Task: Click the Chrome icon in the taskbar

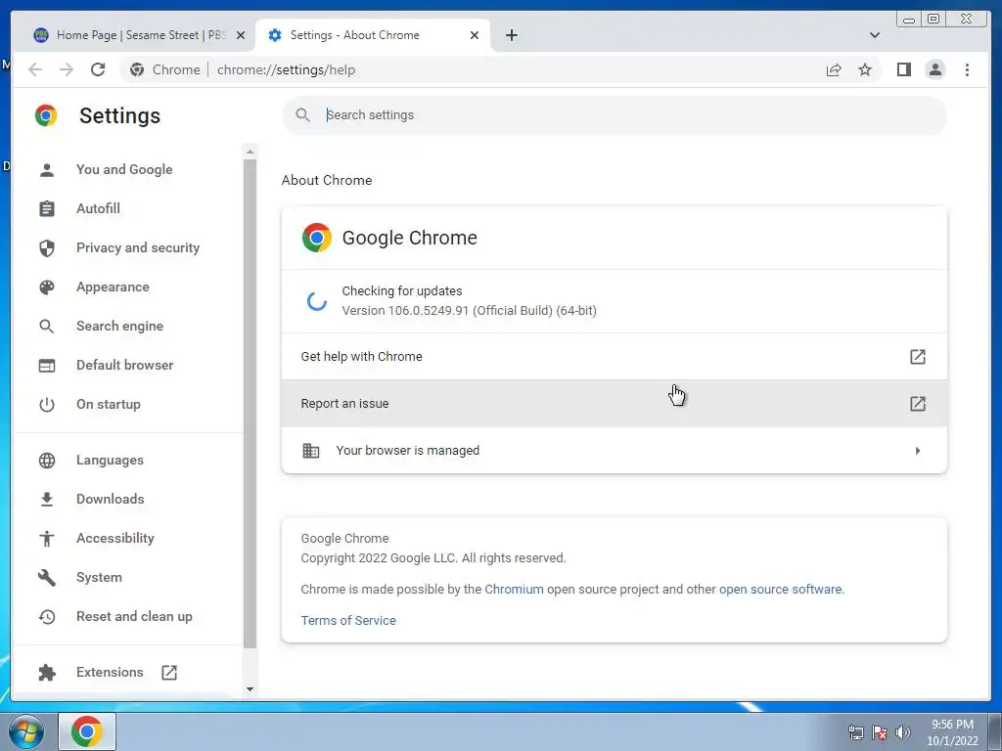Action: (x=87, y=731)
